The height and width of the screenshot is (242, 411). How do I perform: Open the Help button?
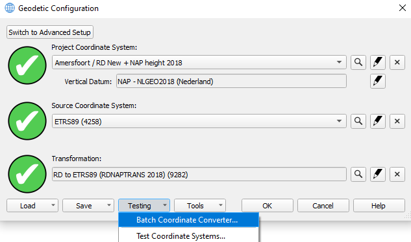[379, 205]
